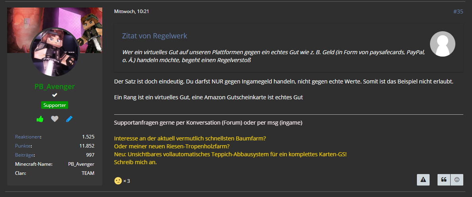
Task: Open PB_Avenger's round avatar image
Action: coord(54,52)
